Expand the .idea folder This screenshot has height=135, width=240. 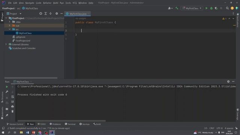10,22
